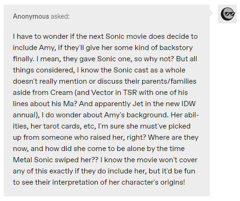
Task: Click the speech bubble pointer beside avatar
Action: click(x=212, y=13)
